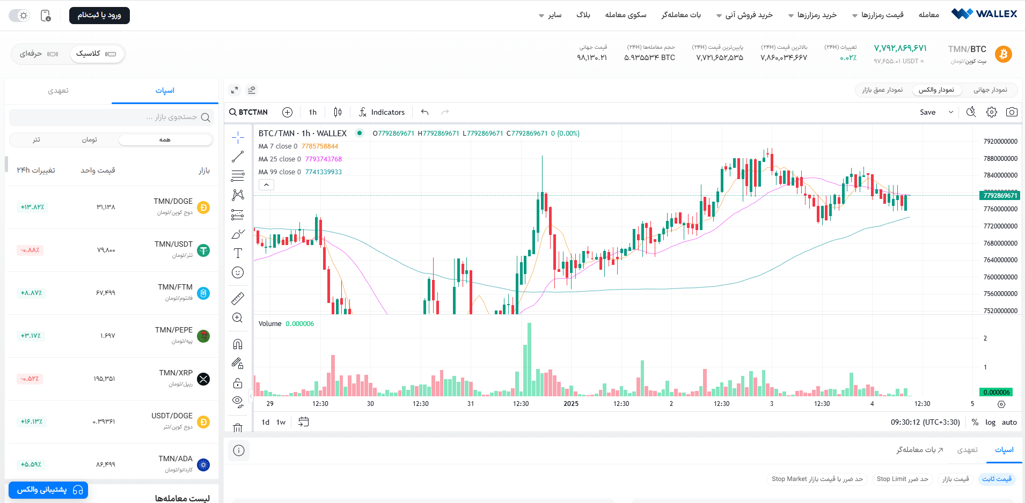The width and height of the screenshot is (1025, 503).
Task: Open go to date calendar icon
Action: 304,422
